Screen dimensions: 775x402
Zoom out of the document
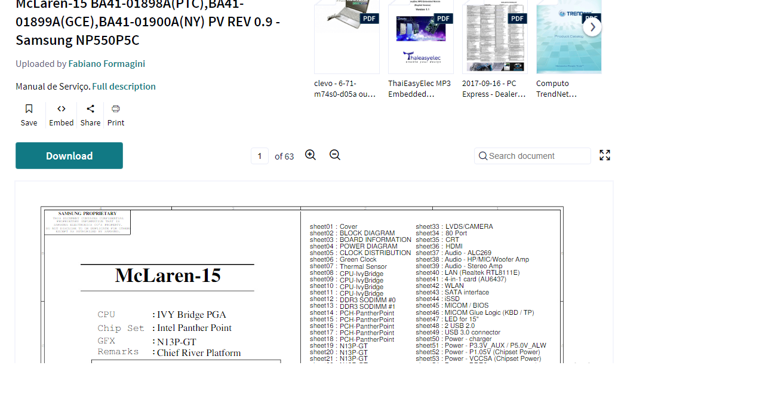pyautogui.click(x=335, y=155)
